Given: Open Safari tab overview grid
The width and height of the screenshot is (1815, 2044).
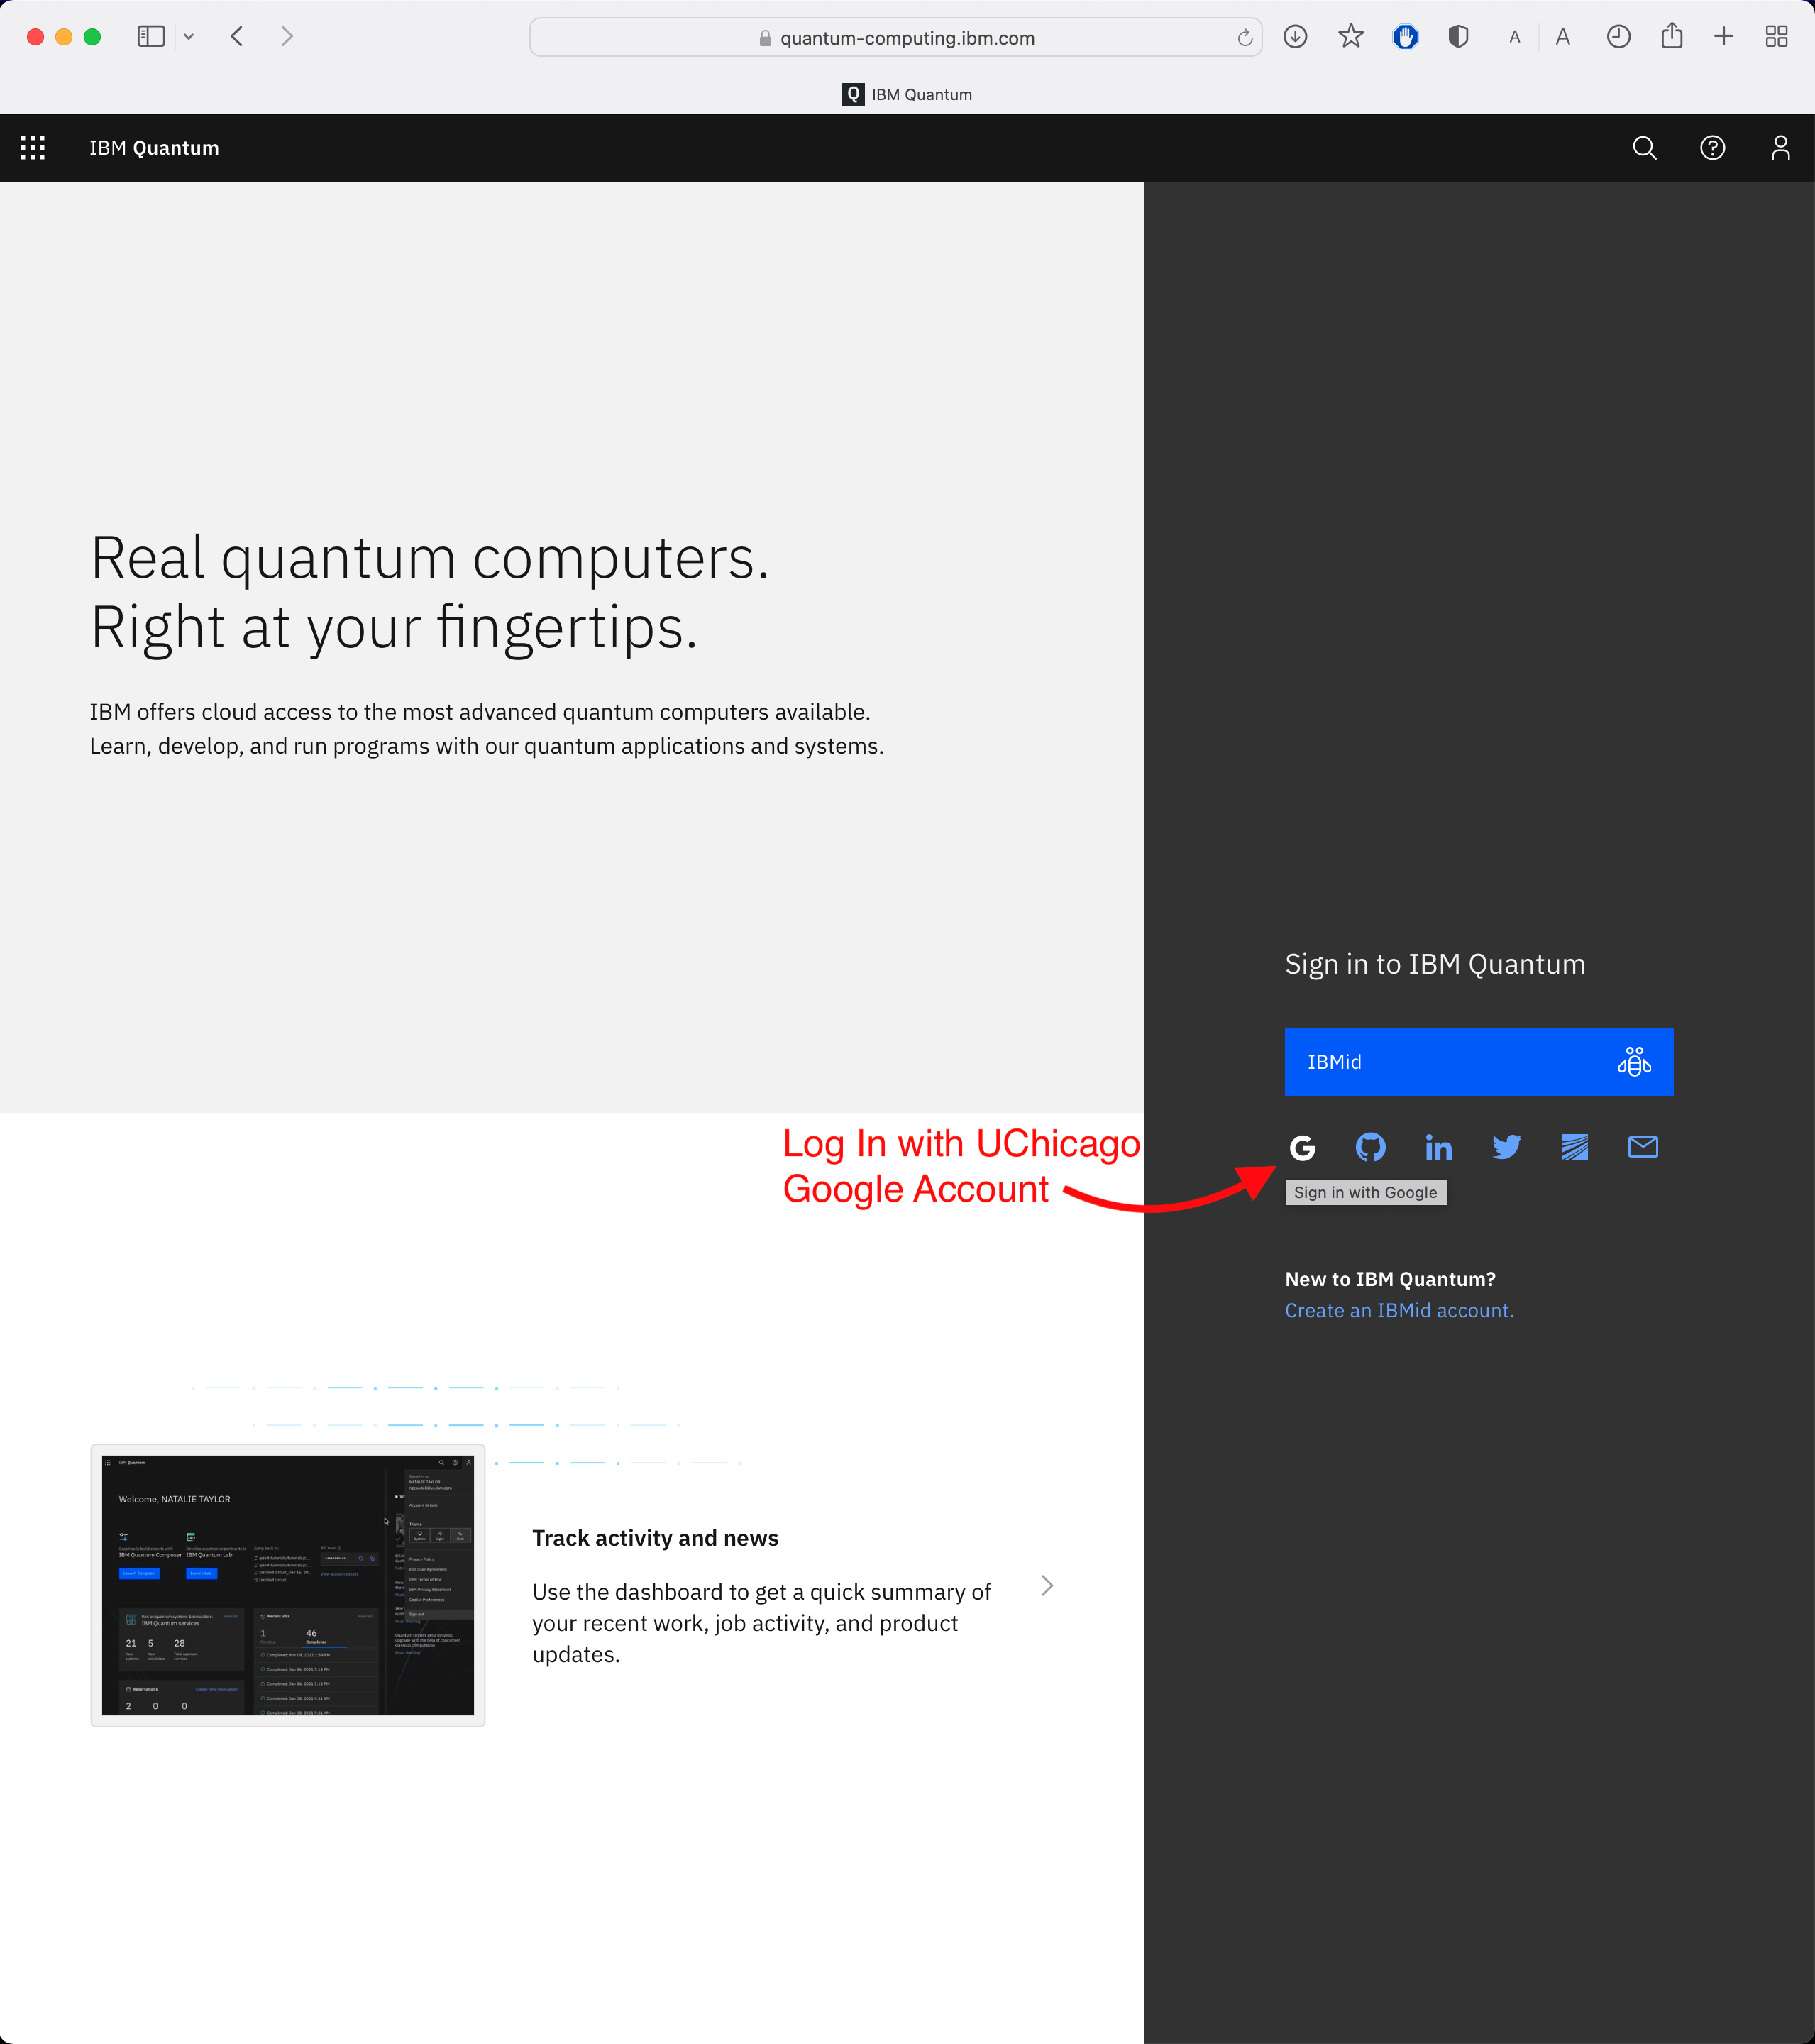Looking at the screenshot, I should coord(1776,37).
